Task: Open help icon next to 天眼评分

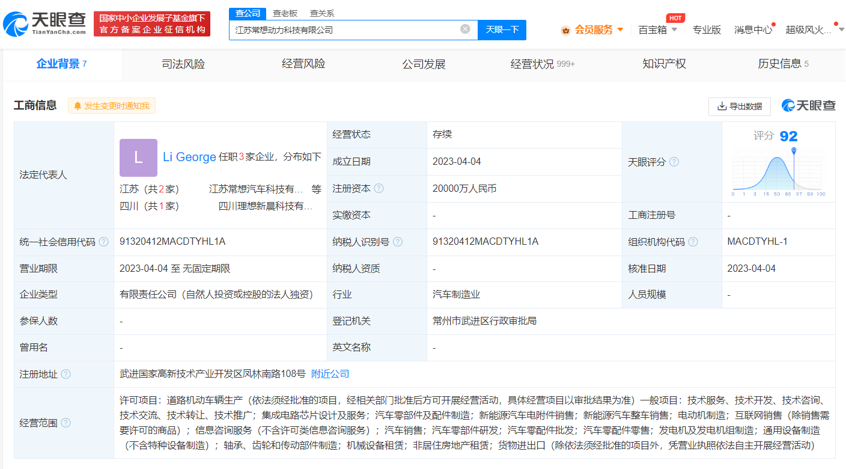Action: 674,162
